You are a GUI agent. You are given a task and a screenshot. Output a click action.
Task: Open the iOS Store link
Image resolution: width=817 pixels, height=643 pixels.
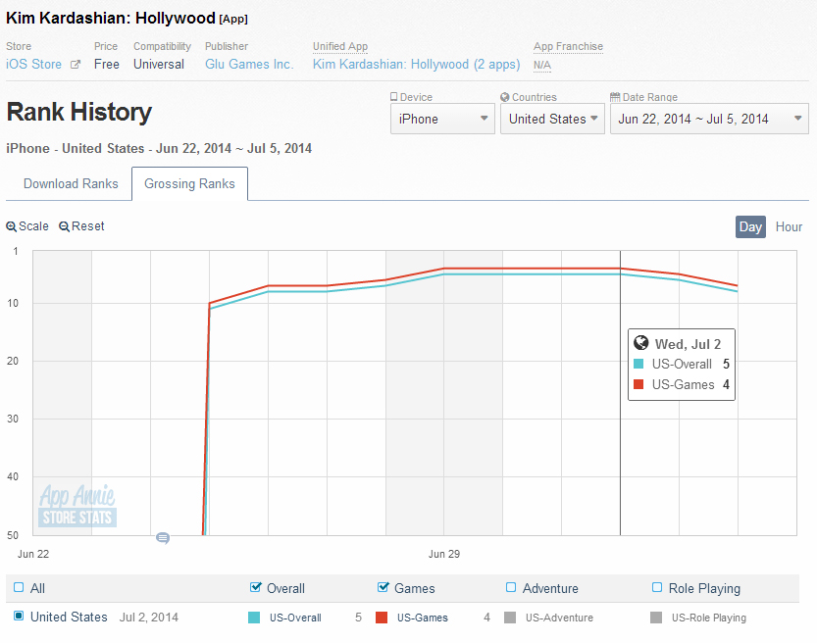tap(33, 64)
